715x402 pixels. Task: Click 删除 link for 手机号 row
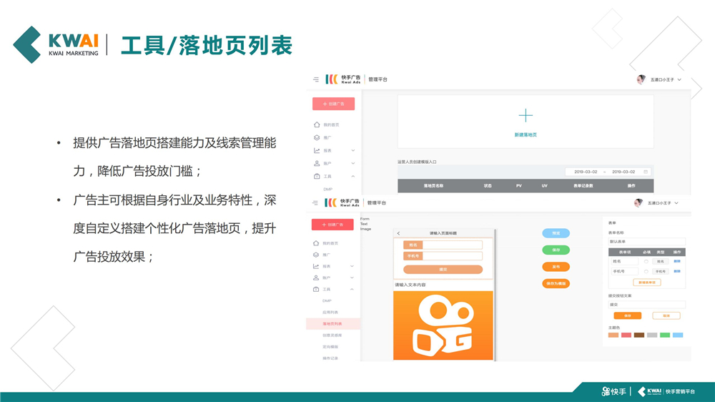677,272
